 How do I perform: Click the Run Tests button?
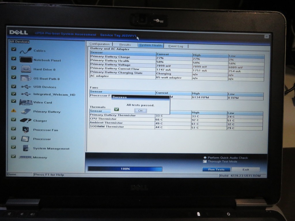tap(216, 169)
